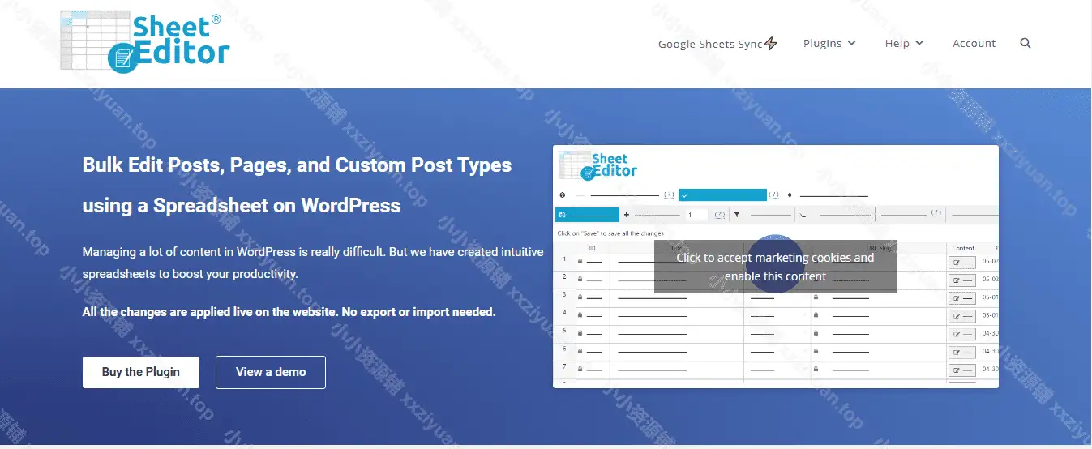Expand the Help dropdown menu
Image resolution: width=1092 pixels, height=449 pixels.
tap(904, 44)
